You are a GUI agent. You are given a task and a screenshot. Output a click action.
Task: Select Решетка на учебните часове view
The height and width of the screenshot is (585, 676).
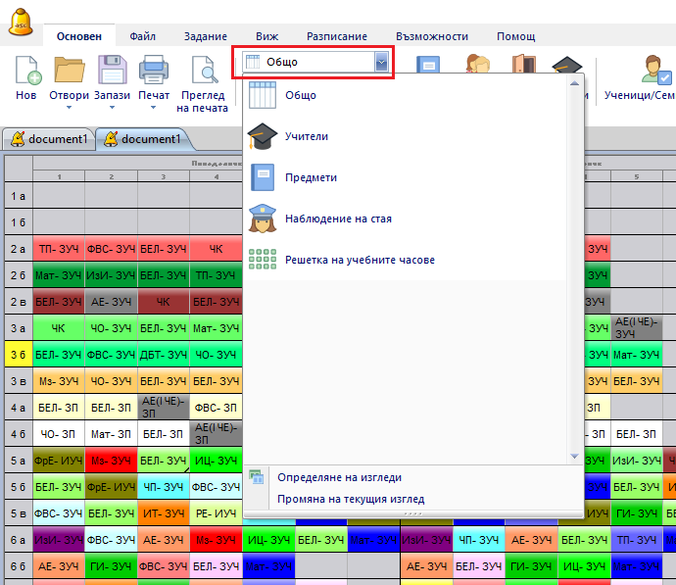pyautogui.click(x=360, y=260)
